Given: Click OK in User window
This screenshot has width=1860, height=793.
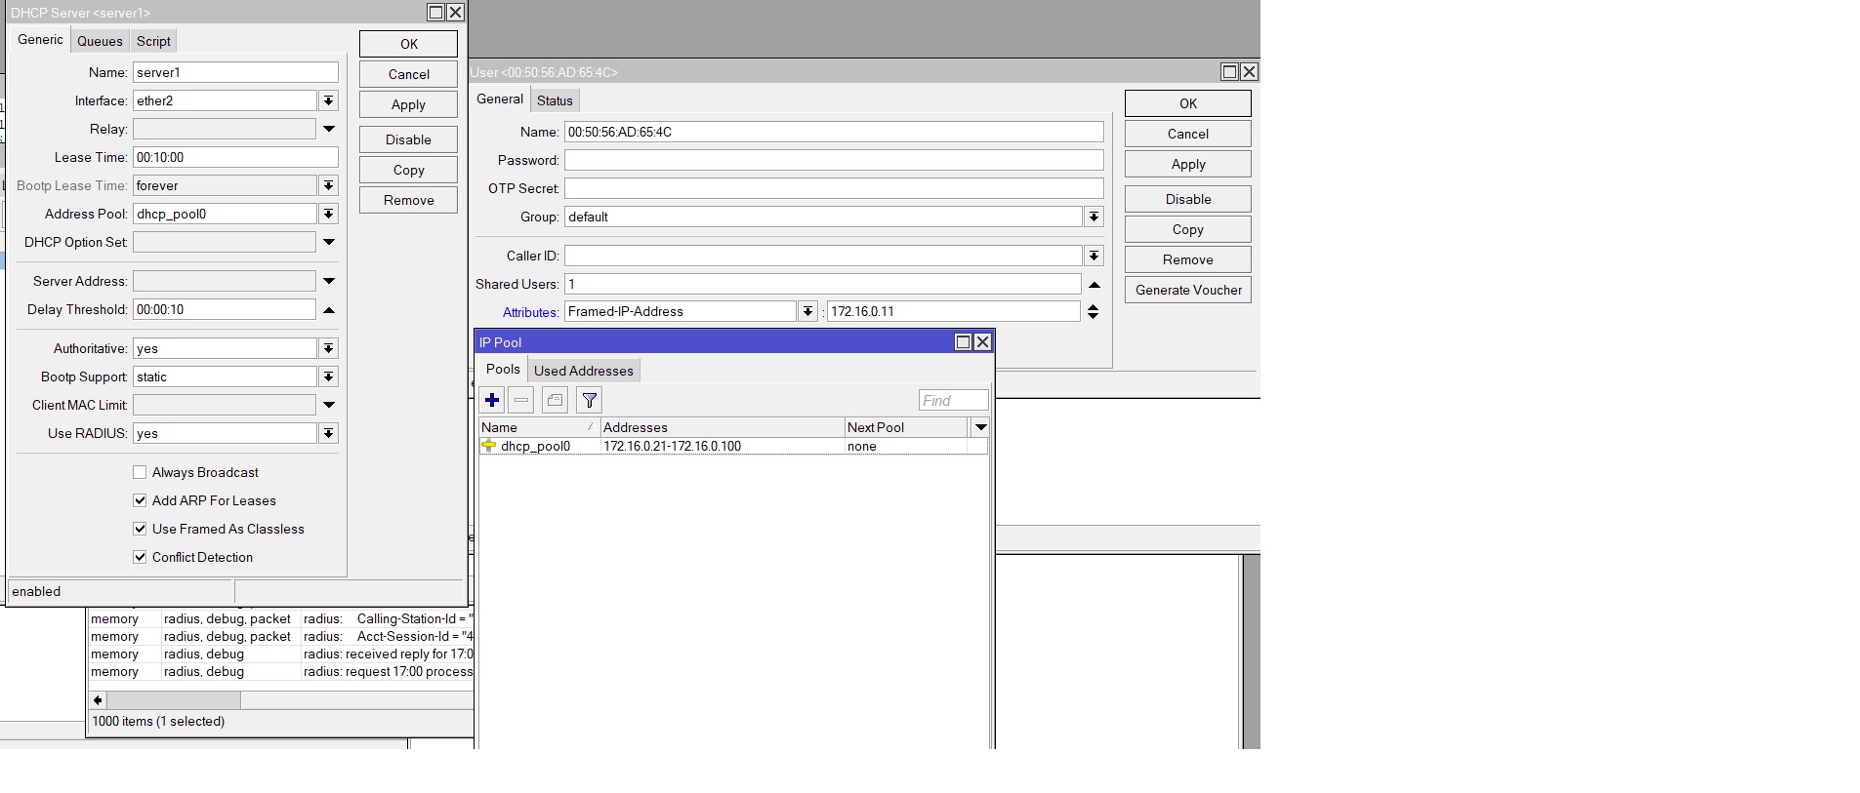Looking at the screenshot, I should click(1187, 103).
